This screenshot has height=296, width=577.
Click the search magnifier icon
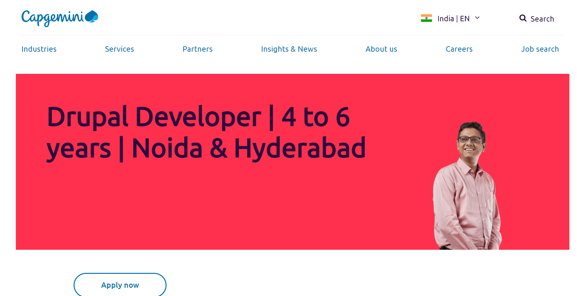coord(523,18)
